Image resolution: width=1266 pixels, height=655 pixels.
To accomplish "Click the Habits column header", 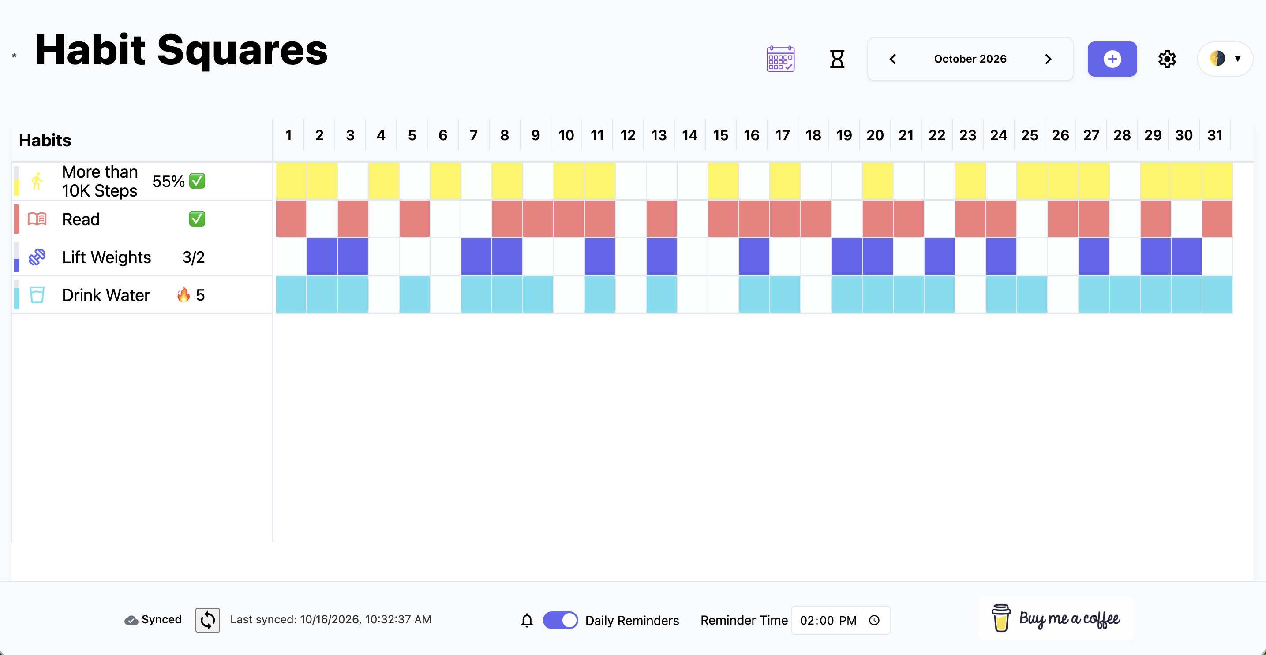I will click(45, 141).
